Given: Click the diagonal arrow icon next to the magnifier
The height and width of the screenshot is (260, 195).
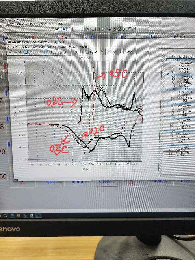Looking at the screenshot, I should [x=96, y=52].
